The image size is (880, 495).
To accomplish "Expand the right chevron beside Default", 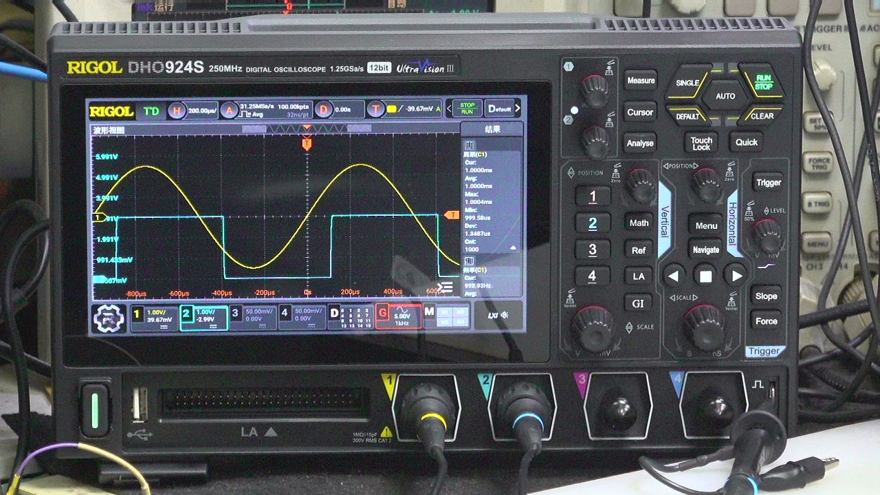I will click(x=517, y=109).
